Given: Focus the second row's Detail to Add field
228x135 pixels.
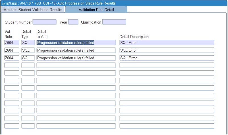Looking at the screenshot, I should [x=76, y=50].
